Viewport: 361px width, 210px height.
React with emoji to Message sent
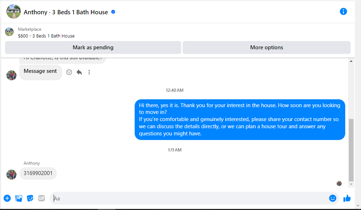point(69,72)
